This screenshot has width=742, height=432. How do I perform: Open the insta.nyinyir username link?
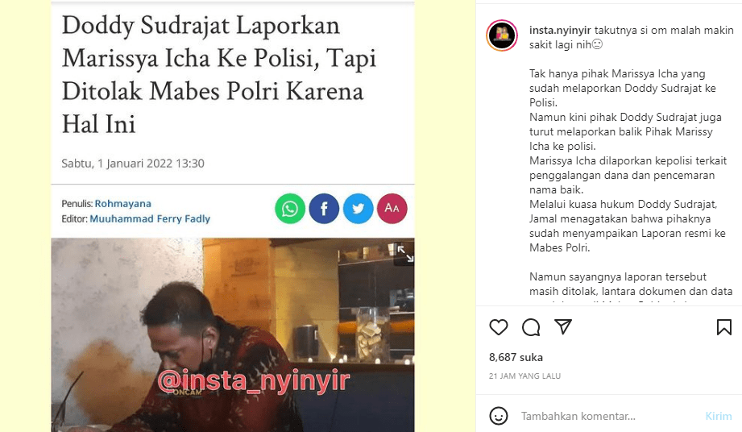560,31
